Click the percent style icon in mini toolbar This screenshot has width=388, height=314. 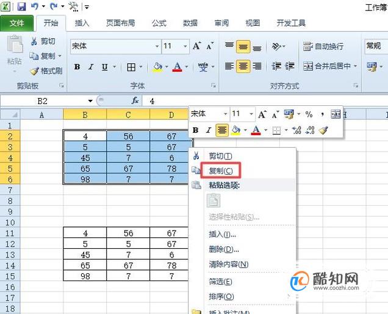click(309, 114)
